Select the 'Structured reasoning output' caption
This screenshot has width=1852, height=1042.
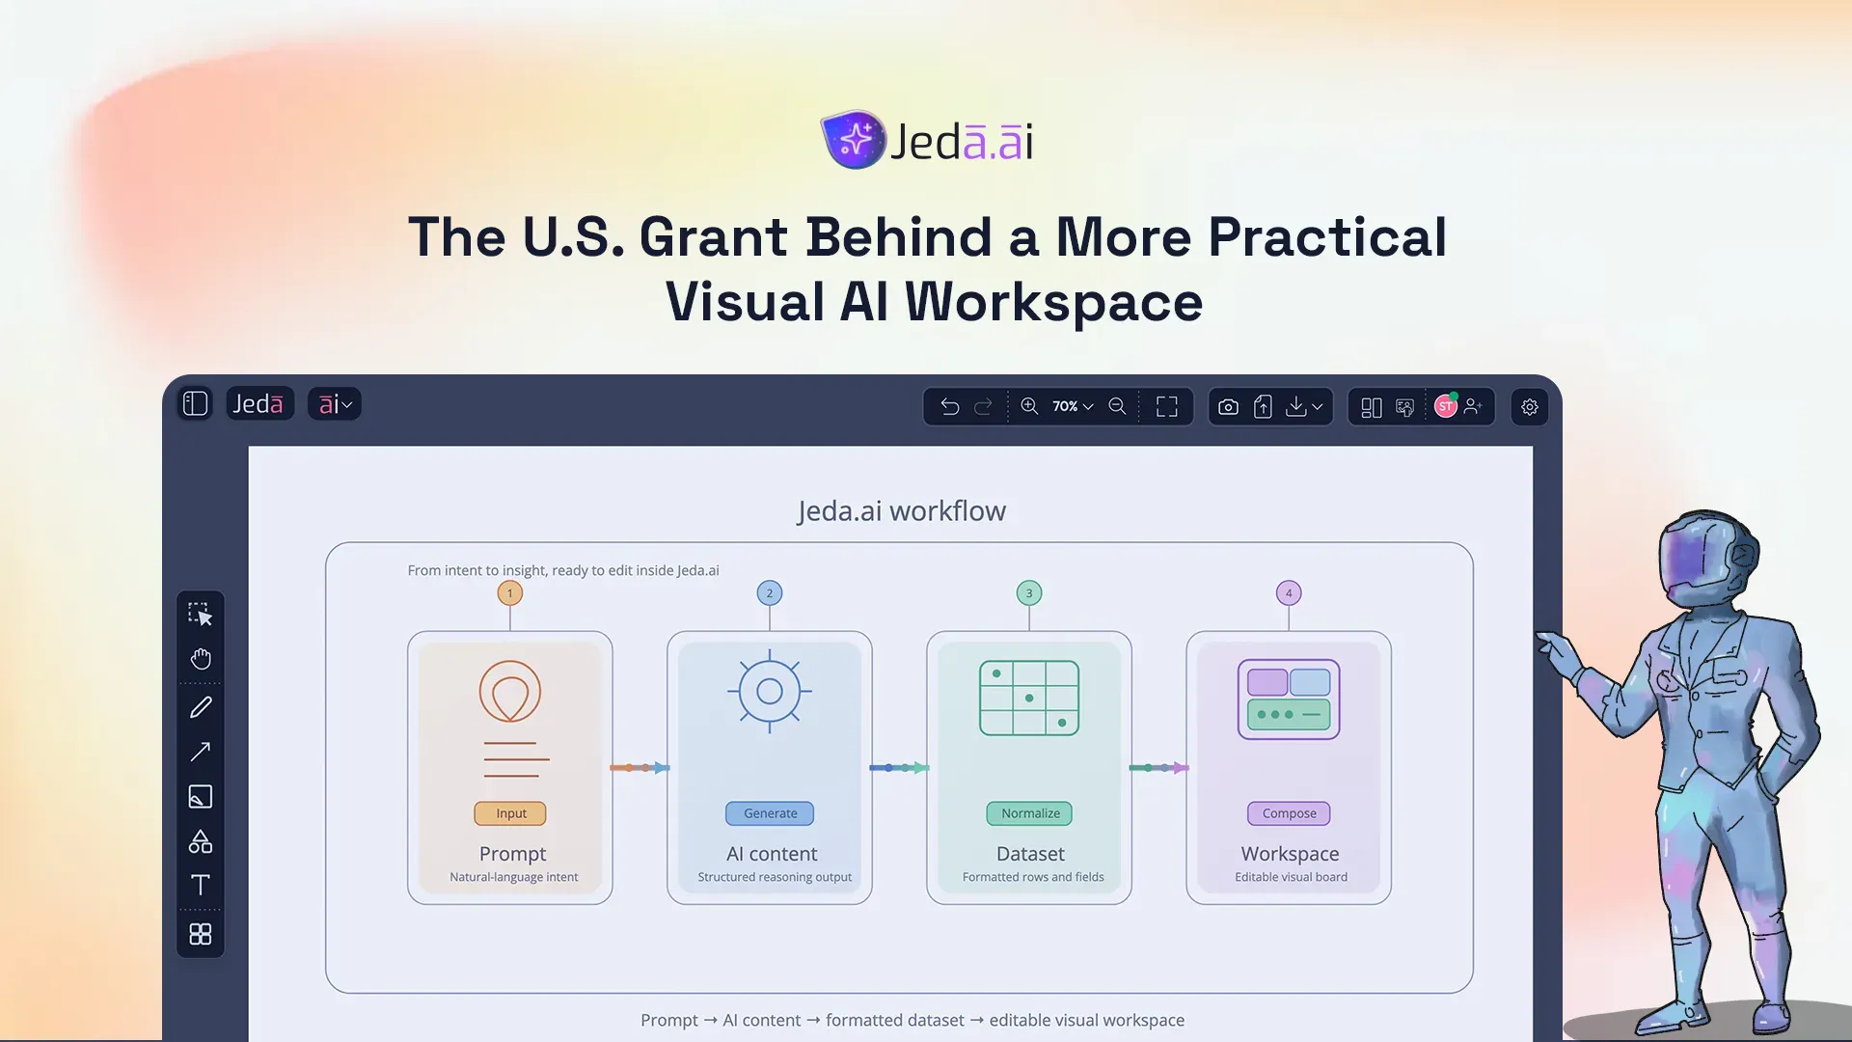point(775,877)
